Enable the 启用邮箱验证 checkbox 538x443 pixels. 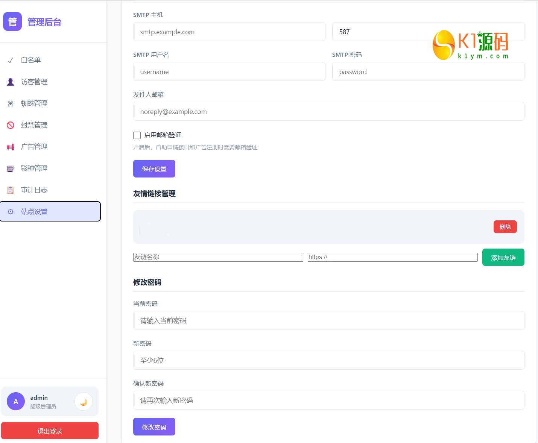coord(137,135)
